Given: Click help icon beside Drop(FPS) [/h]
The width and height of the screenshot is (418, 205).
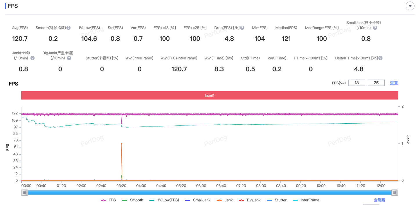Looking at the screenshot, I should click(242, 28).
